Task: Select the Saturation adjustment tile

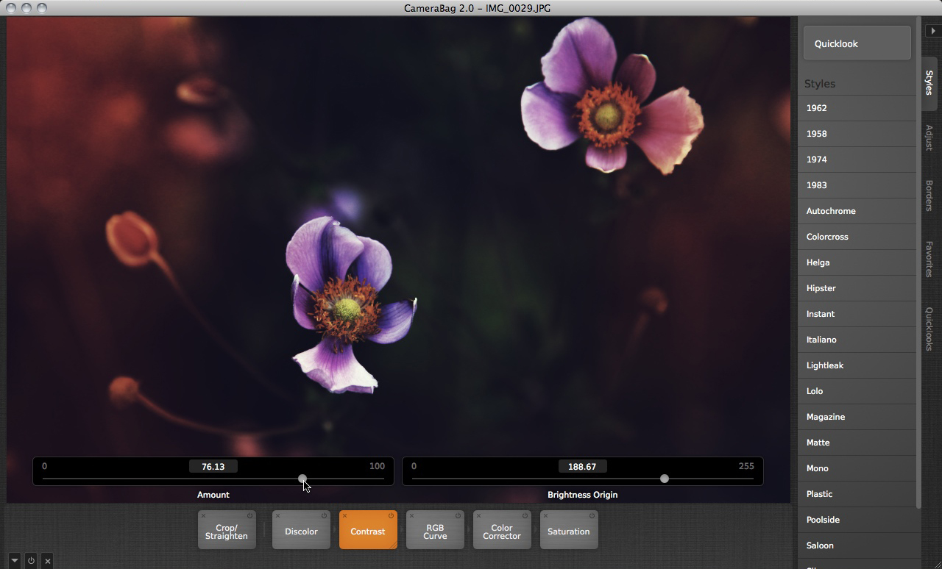Action: click(x=569, y=530)
